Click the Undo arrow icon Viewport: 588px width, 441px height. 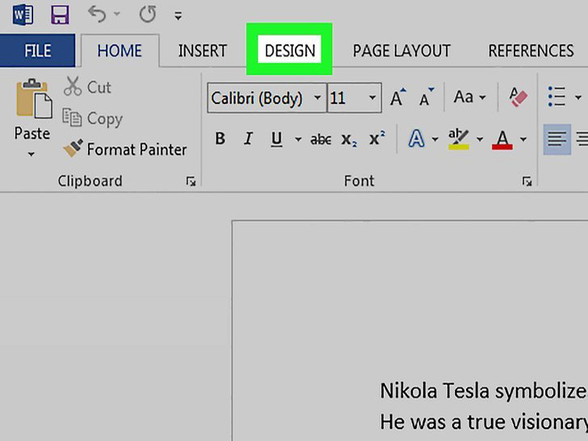tap(97, 14)
